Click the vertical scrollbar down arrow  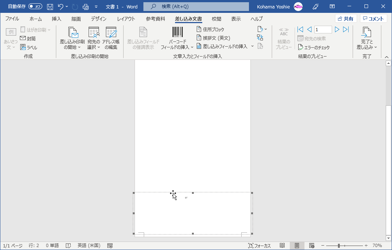click(x=388, y=238)
